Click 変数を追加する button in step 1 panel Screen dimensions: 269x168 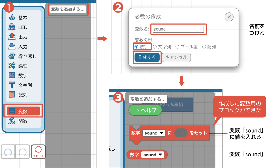tap(68, 9)
